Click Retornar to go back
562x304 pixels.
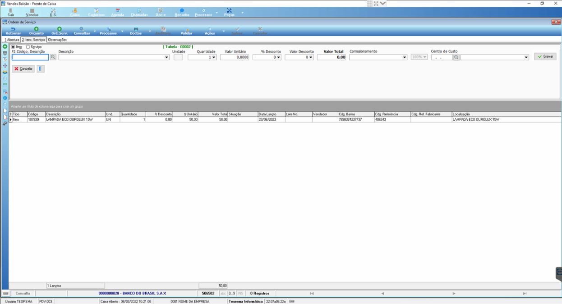click(13, 31)
